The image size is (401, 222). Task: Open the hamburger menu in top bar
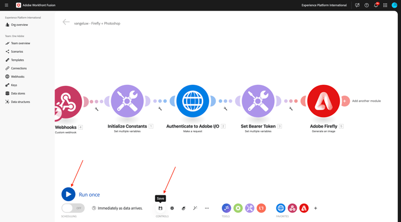[x=6, y=5]
